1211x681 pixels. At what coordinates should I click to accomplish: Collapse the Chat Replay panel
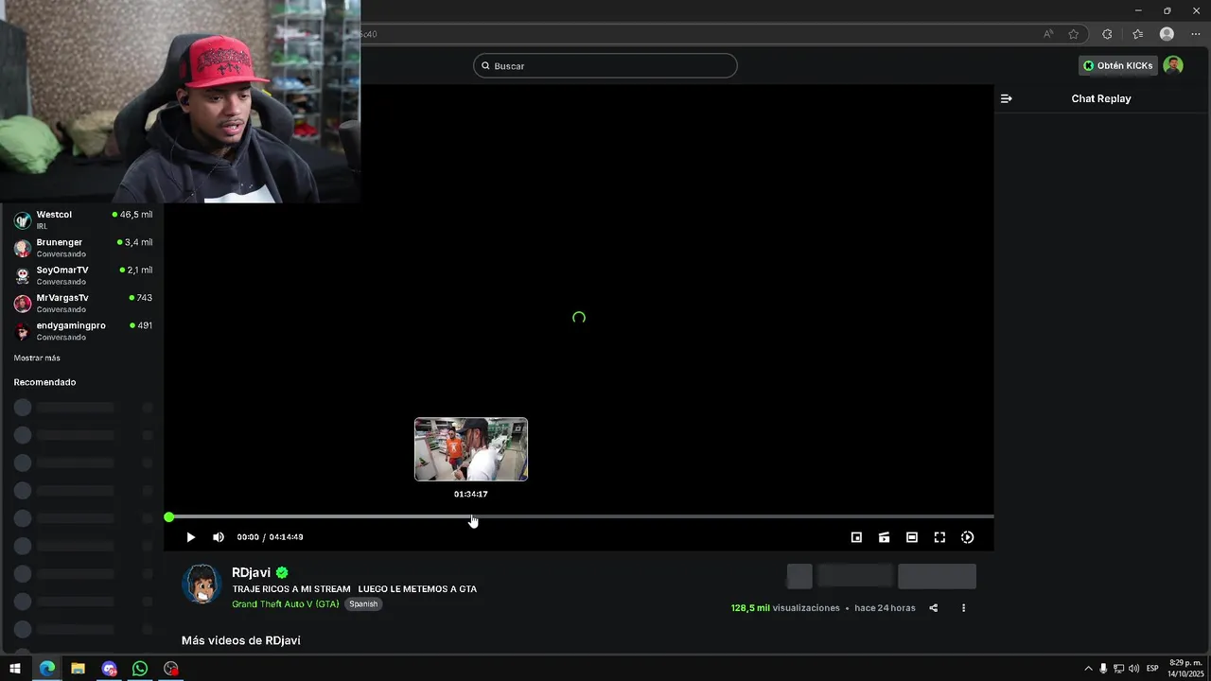(x=1007, y=98)
